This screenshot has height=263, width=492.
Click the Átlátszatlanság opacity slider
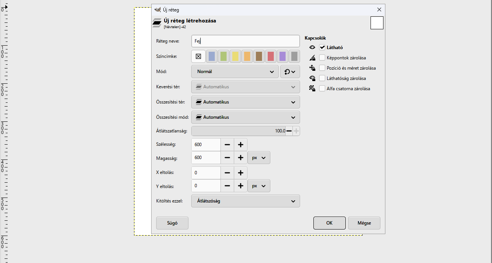coord(238,131)
